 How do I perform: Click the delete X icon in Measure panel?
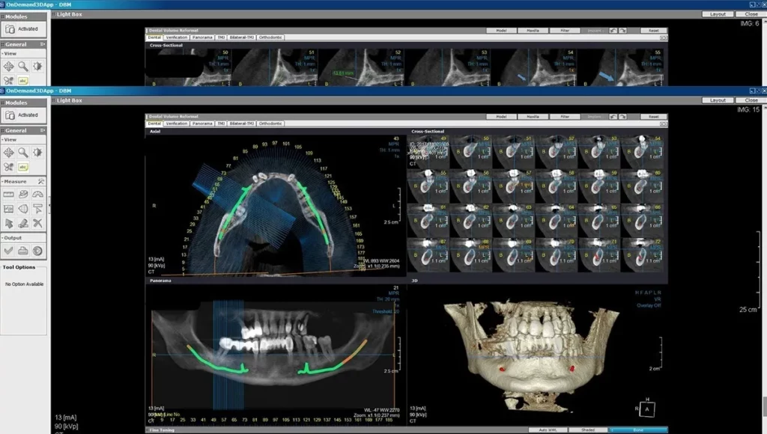click(x=37, y=223)
